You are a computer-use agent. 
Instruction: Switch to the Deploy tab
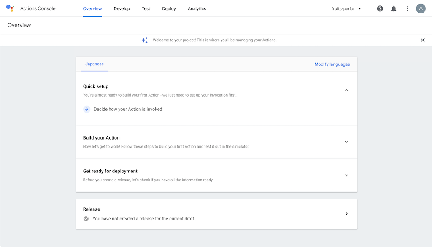169,8
